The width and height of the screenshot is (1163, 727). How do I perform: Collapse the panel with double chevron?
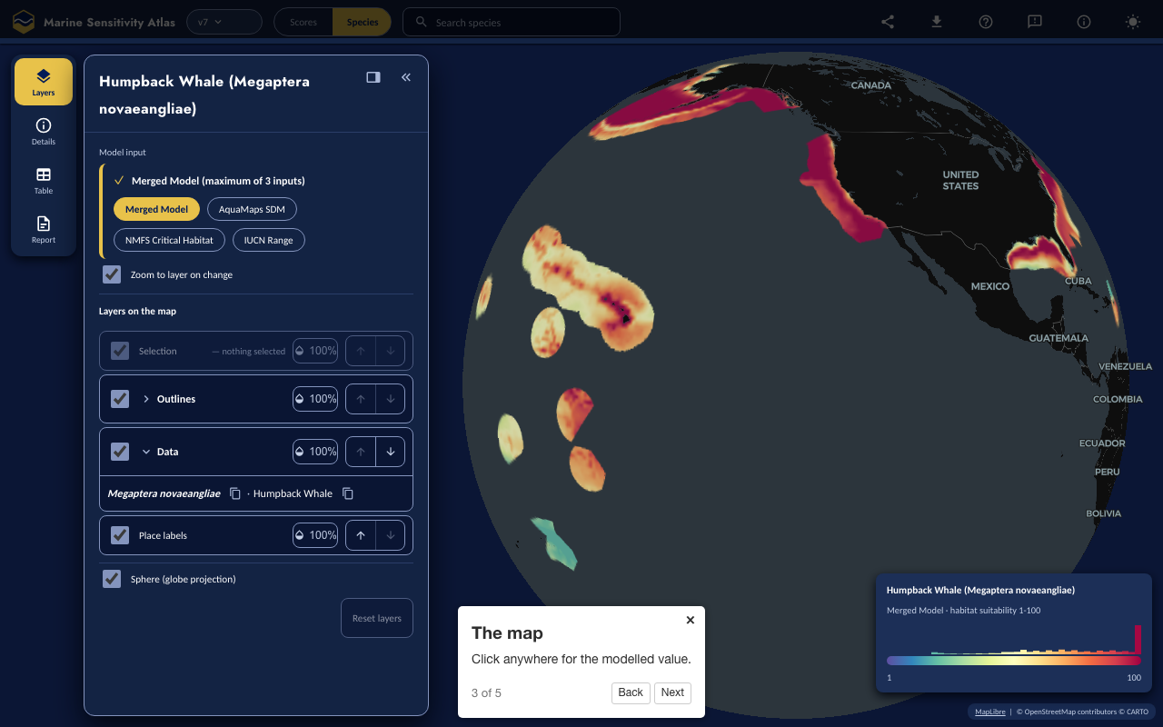tap(406, 77)
